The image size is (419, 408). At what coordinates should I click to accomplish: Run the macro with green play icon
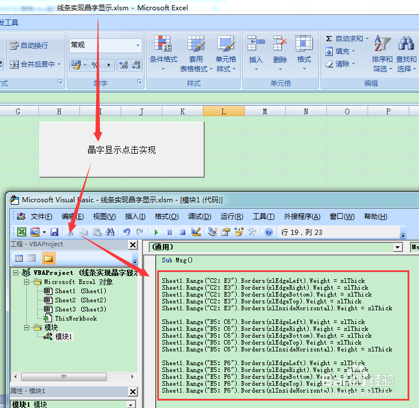pyautogui.click(x=156, y=232)
